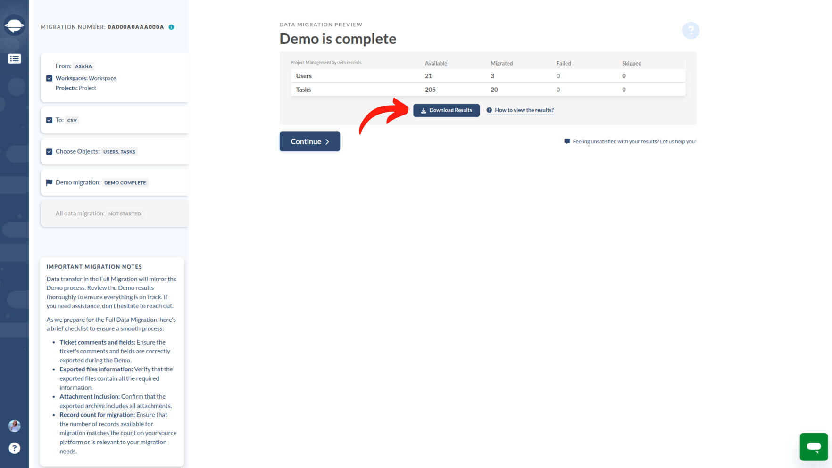Click the Projects: Project line
The image size is (832, 468).
click(x=75, y=88)
